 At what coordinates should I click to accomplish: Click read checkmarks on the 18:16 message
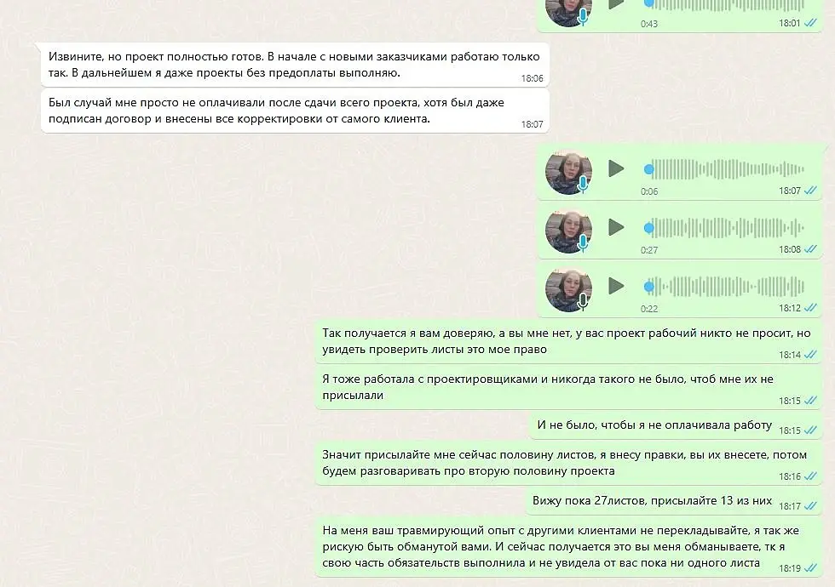click(x=810, y=476)
